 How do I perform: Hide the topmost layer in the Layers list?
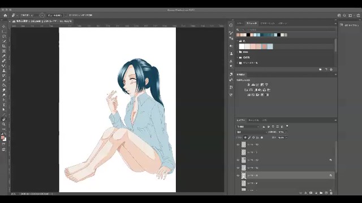(x=238, y=144)
